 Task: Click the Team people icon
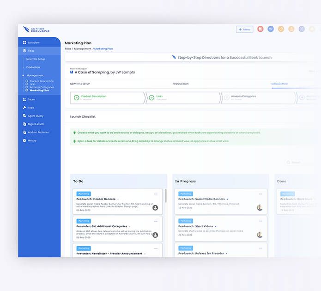[24, 99]
